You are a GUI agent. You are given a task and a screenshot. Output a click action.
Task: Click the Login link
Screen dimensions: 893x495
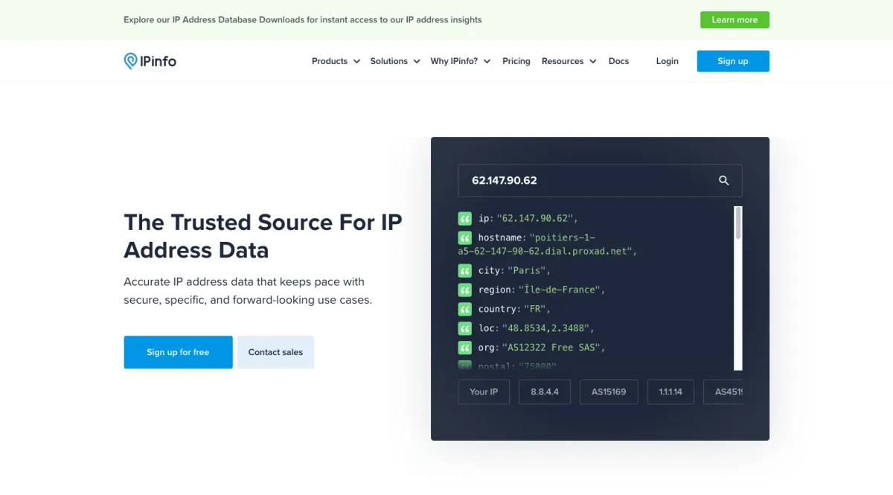(x=667, y=61)
